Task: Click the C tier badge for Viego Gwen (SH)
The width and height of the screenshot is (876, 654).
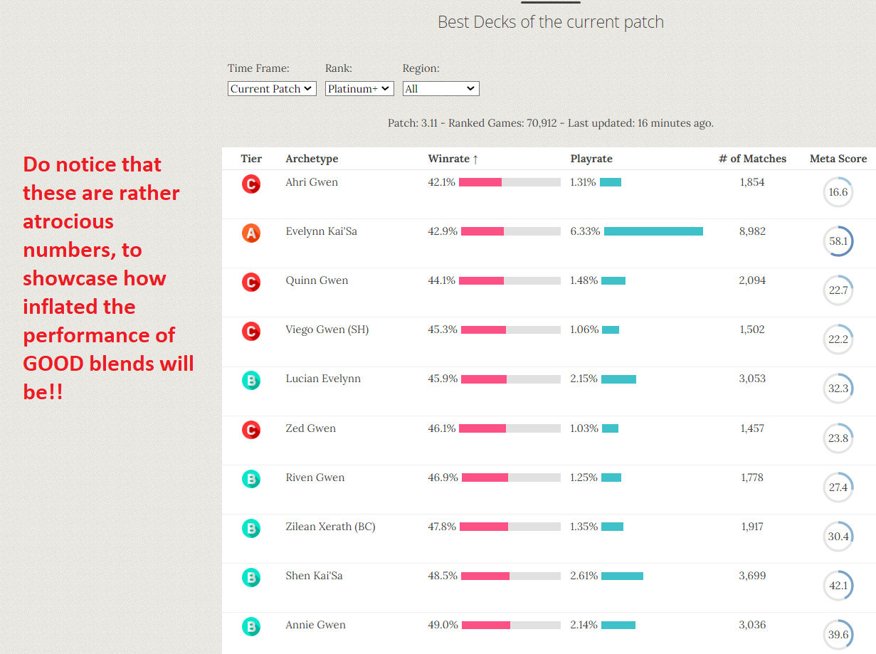Action: click(250, 332)
